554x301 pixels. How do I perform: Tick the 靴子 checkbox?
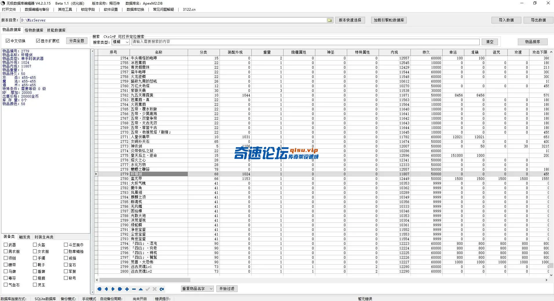coord(35,265)
